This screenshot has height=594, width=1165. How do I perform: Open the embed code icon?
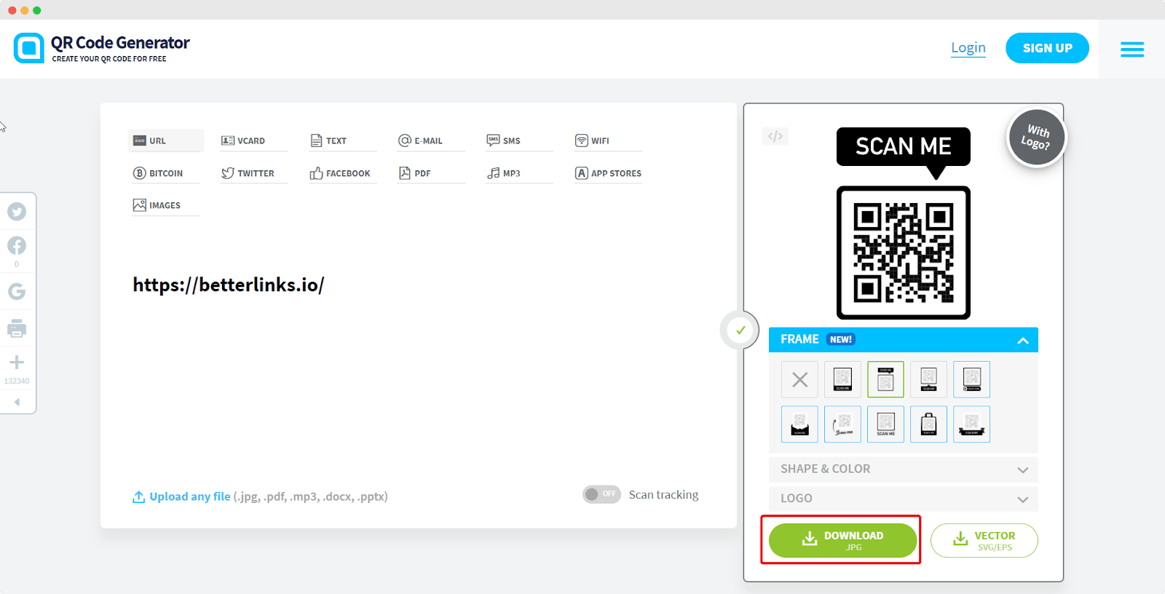pos(775,136)
